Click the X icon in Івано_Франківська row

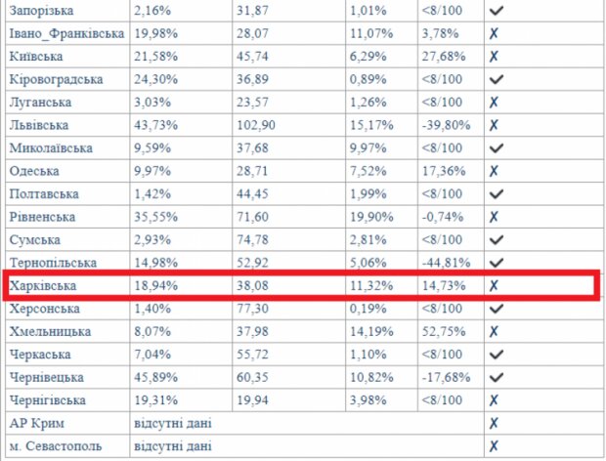coord(494,33)
